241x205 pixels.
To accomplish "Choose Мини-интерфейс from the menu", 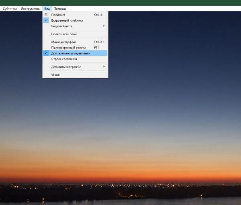I will point(63,42).
